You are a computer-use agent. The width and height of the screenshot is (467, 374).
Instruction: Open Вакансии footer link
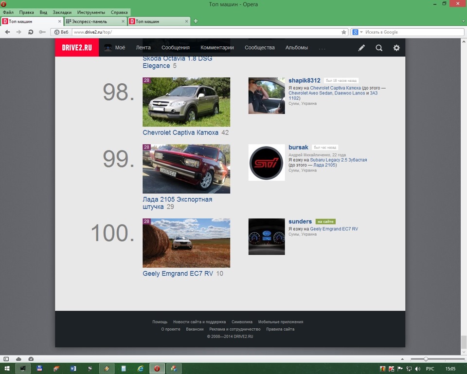tap(195, 329)
